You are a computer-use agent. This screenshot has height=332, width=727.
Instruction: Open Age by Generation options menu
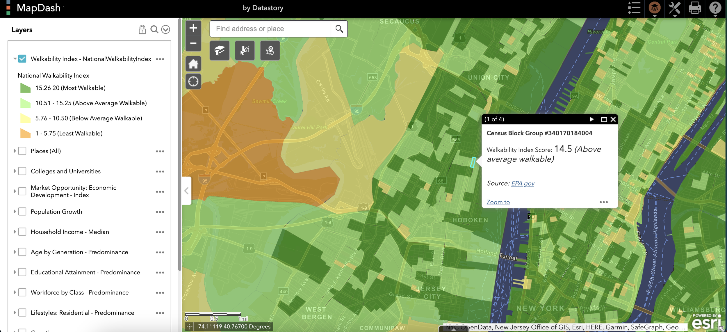pos(160,252)
